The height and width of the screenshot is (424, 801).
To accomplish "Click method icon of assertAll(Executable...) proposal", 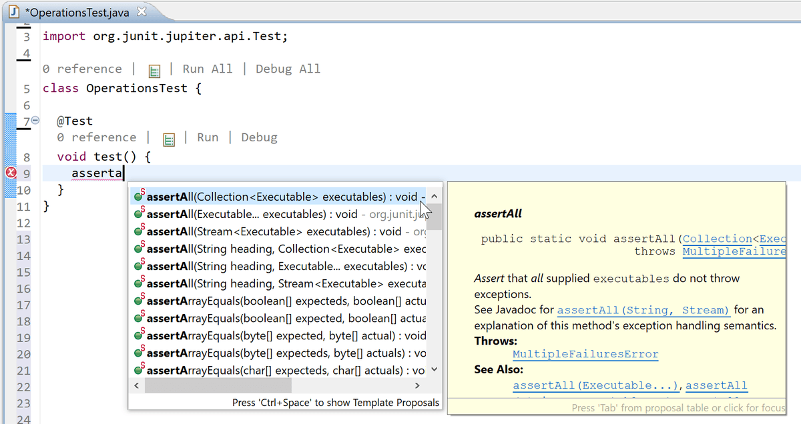I will point(139,214).
